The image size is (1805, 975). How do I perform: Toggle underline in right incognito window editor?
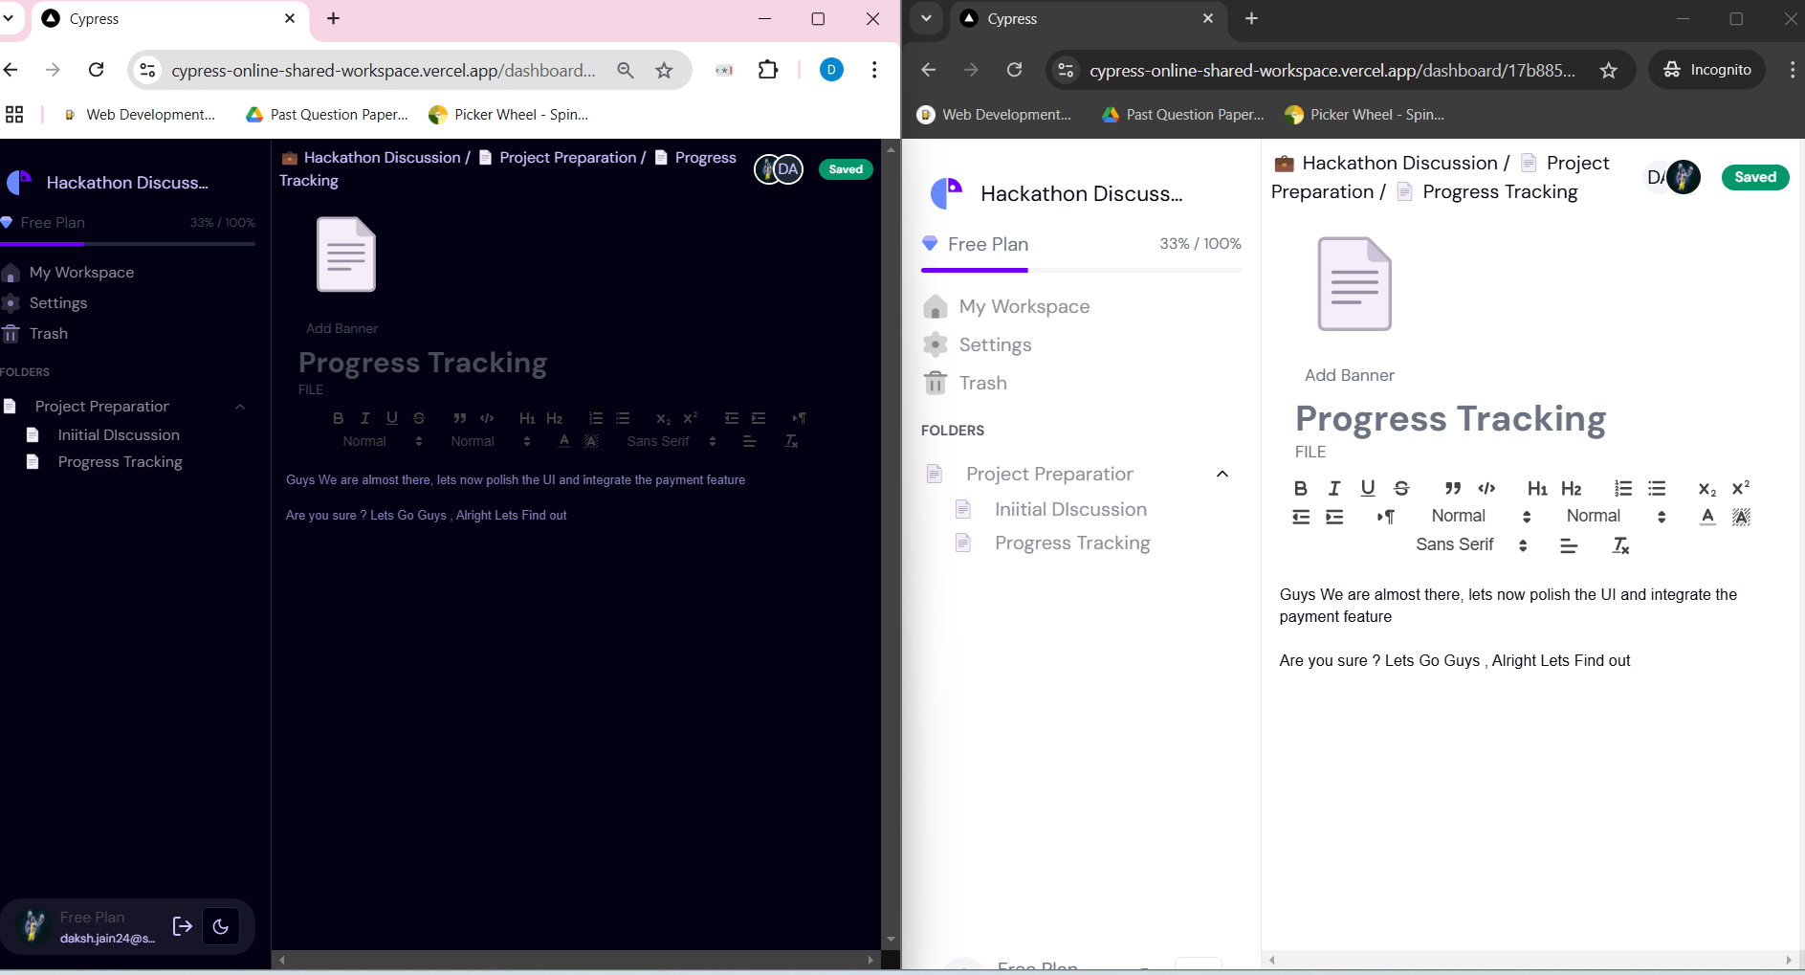point(1368,488)
